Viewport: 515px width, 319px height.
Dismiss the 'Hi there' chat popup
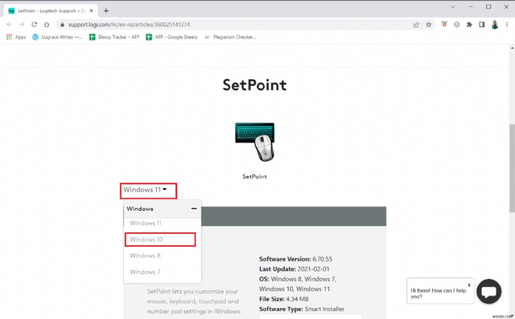(x=469, y=284)
